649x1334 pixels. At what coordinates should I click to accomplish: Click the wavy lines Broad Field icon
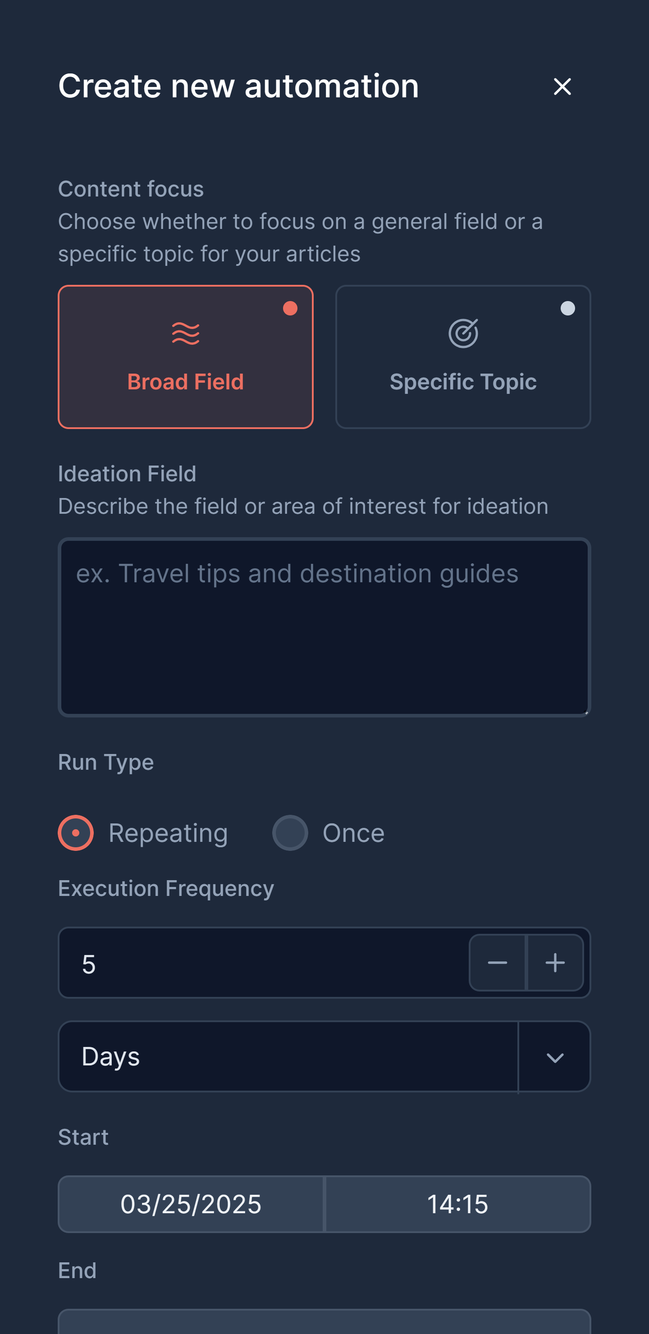click(185, 333)
